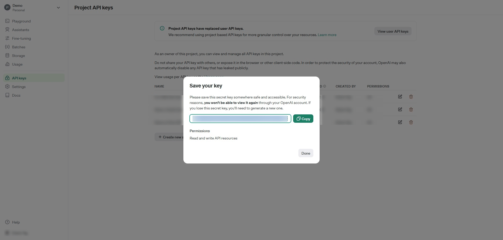Click the Assistants robot icon

(x=7, y=30)
